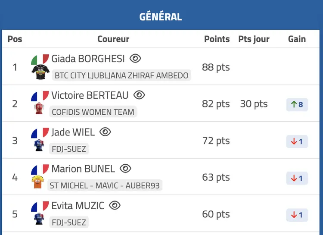
Task: Click the Italian flag beside Giada BORGHESI
Action: coord(40,59)
